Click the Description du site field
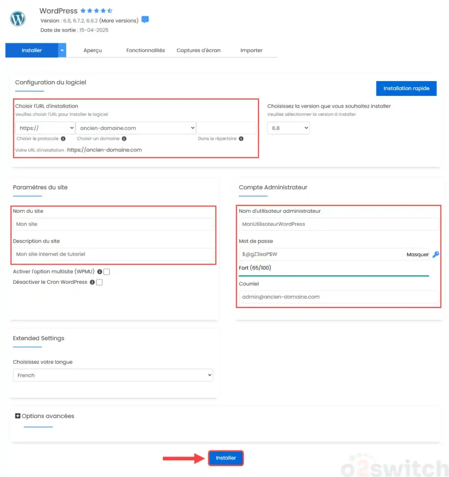 [x=113, y=254]
